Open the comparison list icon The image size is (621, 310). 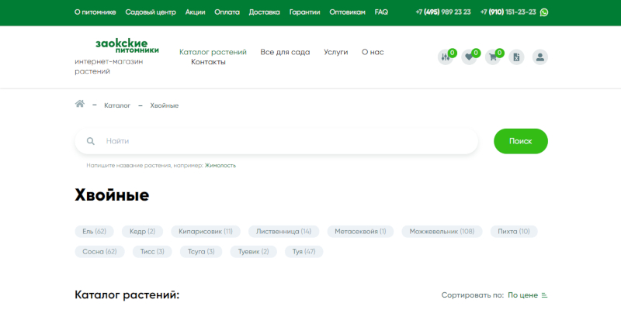coord(446,57)
